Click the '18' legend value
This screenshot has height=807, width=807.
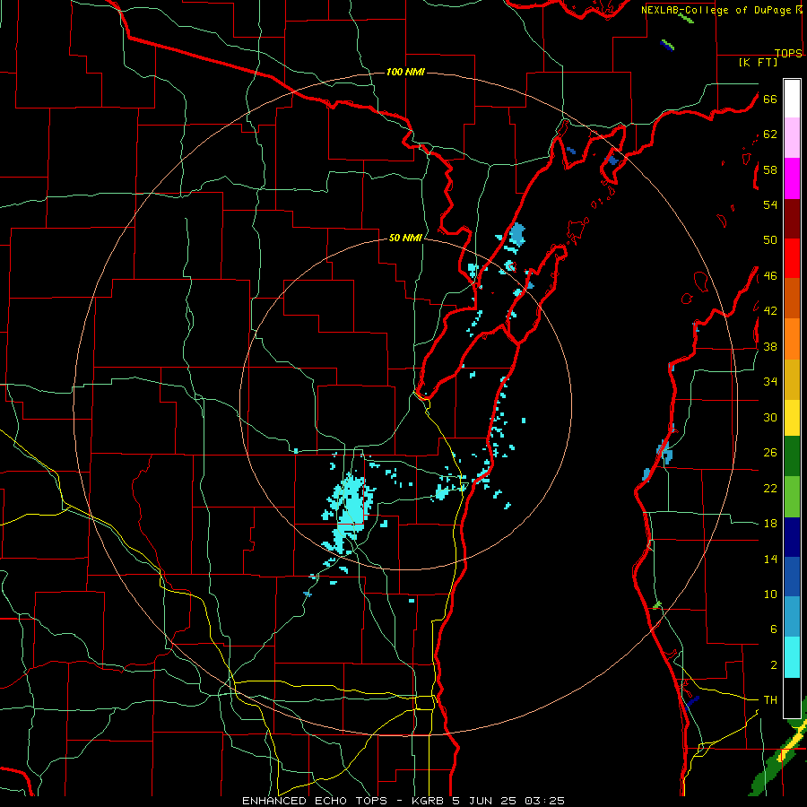tap(770, 524)
